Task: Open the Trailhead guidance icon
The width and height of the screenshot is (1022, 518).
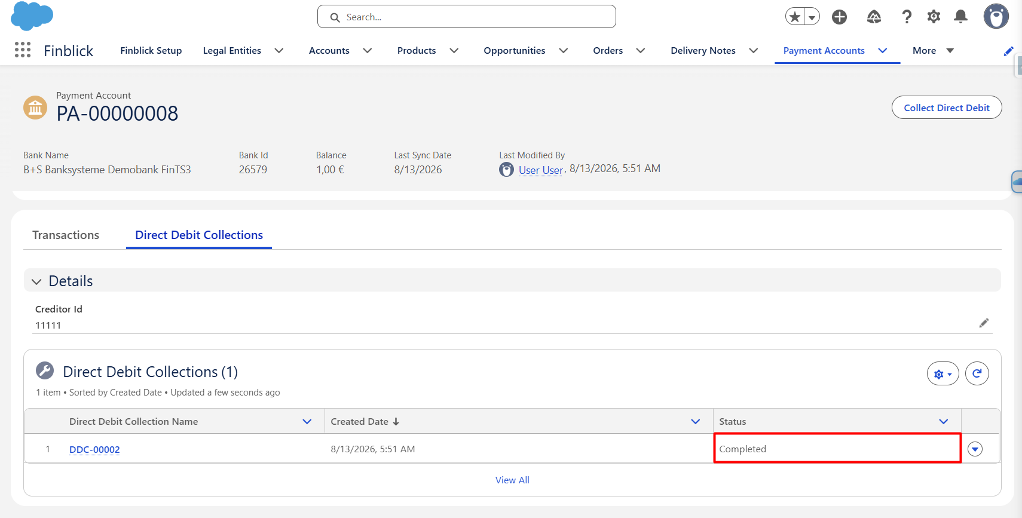Action: click(874, 17)
